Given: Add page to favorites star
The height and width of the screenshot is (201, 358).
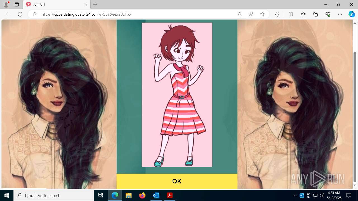Looking at the screenshot, I should (x=262, y=14).
